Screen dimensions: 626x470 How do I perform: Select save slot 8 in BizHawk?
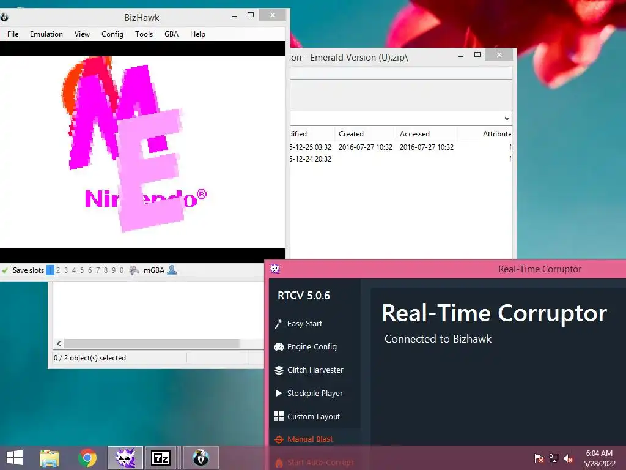click(x=106, y=270)
